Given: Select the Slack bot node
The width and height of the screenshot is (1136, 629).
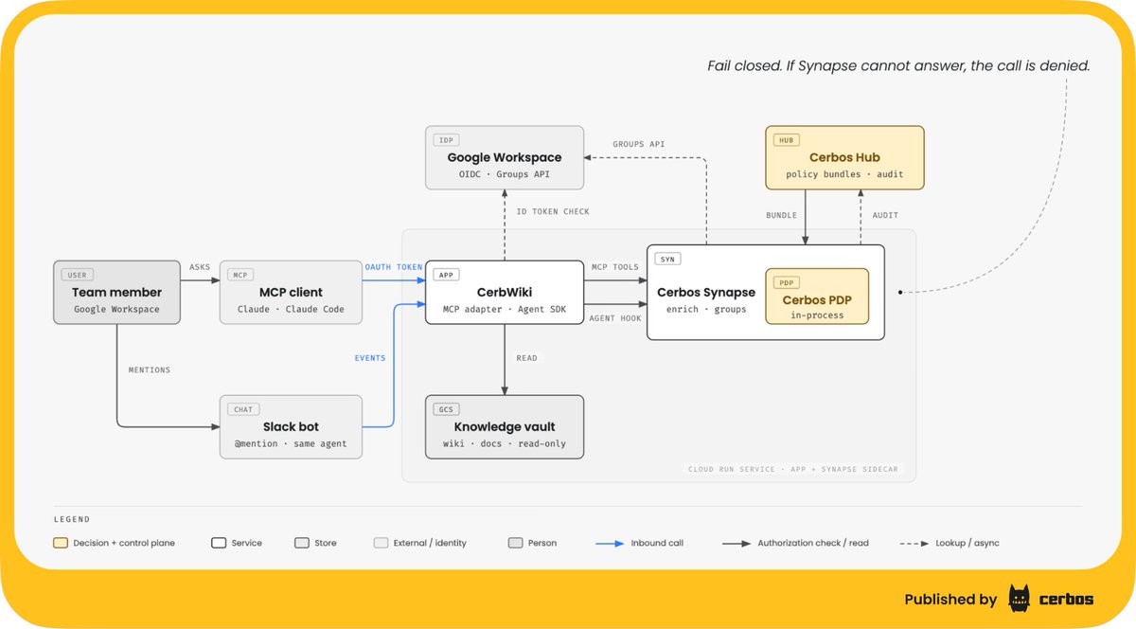Looking at the screenshot, I should pyautogui.click(x=291, y=426).
